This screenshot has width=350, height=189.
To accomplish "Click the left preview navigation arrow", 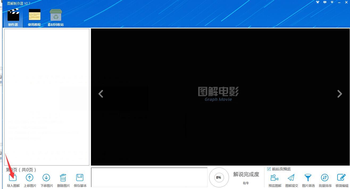I will pos(101,94).
